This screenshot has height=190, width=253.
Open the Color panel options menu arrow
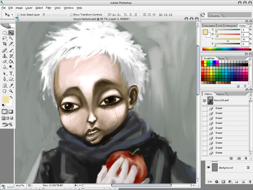click(x=251, y=26)
